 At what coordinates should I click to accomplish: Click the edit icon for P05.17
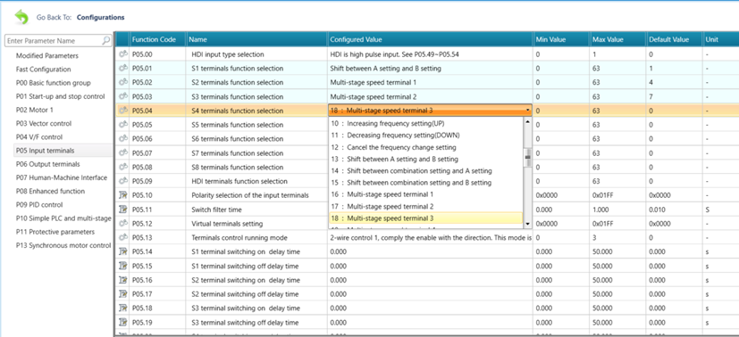(123, 293)
